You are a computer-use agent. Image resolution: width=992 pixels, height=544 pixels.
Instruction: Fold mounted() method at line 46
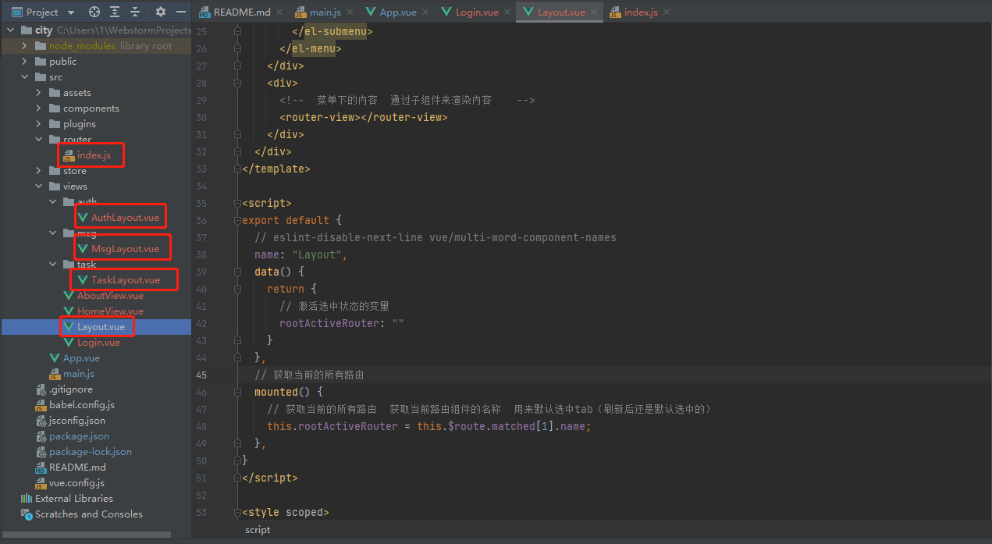coord(237,392)
